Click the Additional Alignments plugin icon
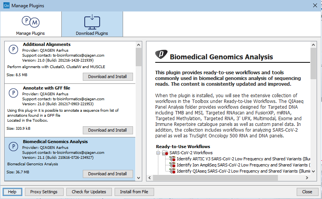The image size is (322, 199). (x=13, y=50)
